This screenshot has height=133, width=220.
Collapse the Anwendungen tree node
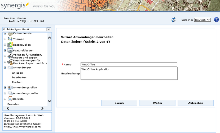(5, 68)
